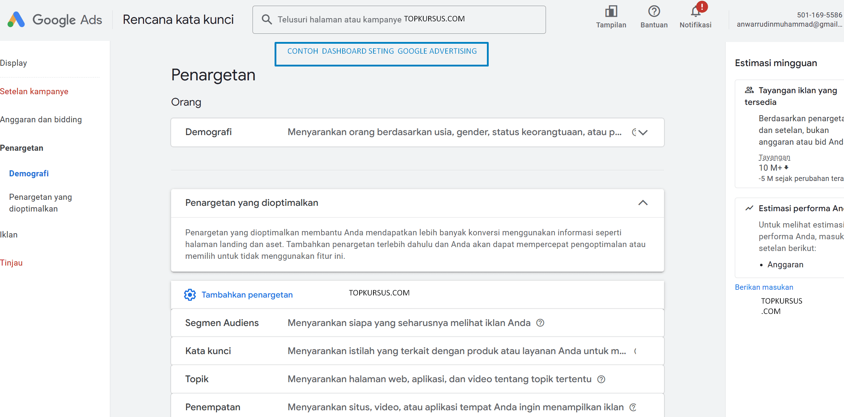
Task: Expand the Demografi row chevron
Action: point(643,133)
